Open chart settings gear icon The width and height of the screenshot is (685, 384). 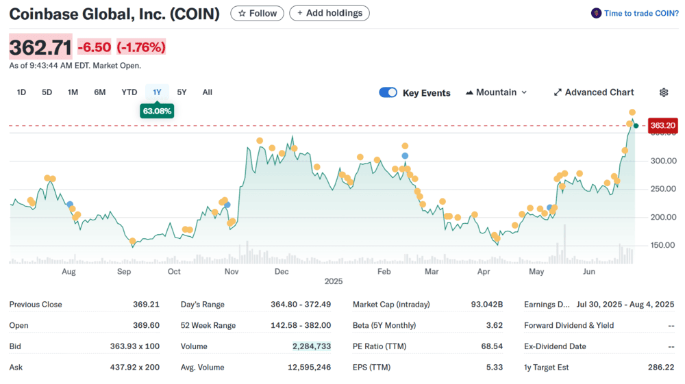(664, 92)
